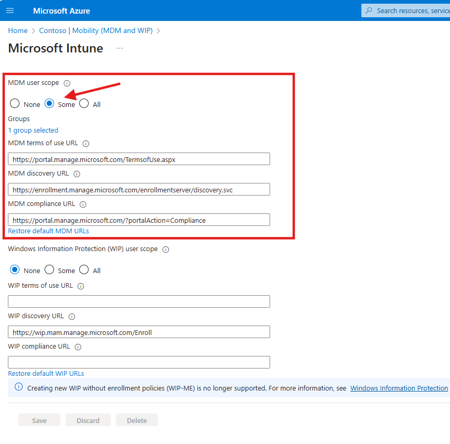The image size is (450, 444).
Task: Select None for MDM user scope
Action: 15,103
